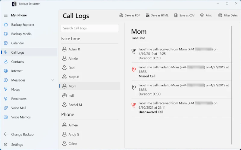Select Aimée under Phone
This screenshot has height=150, width=241.
90,125
